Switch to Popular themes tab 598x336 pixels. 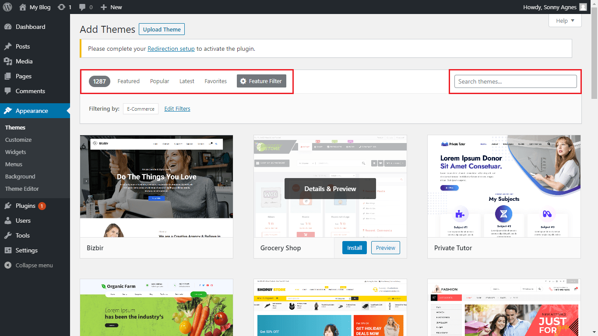coord(160,81)
